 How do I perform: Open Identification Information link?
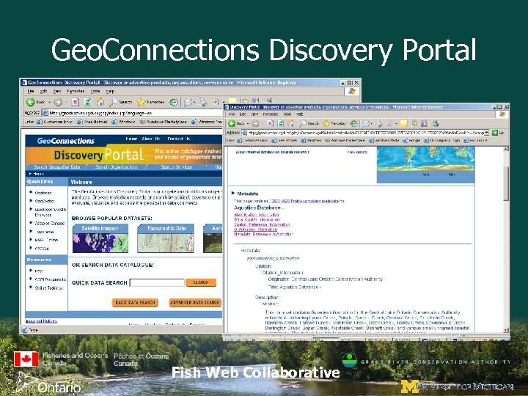point(257,215)
